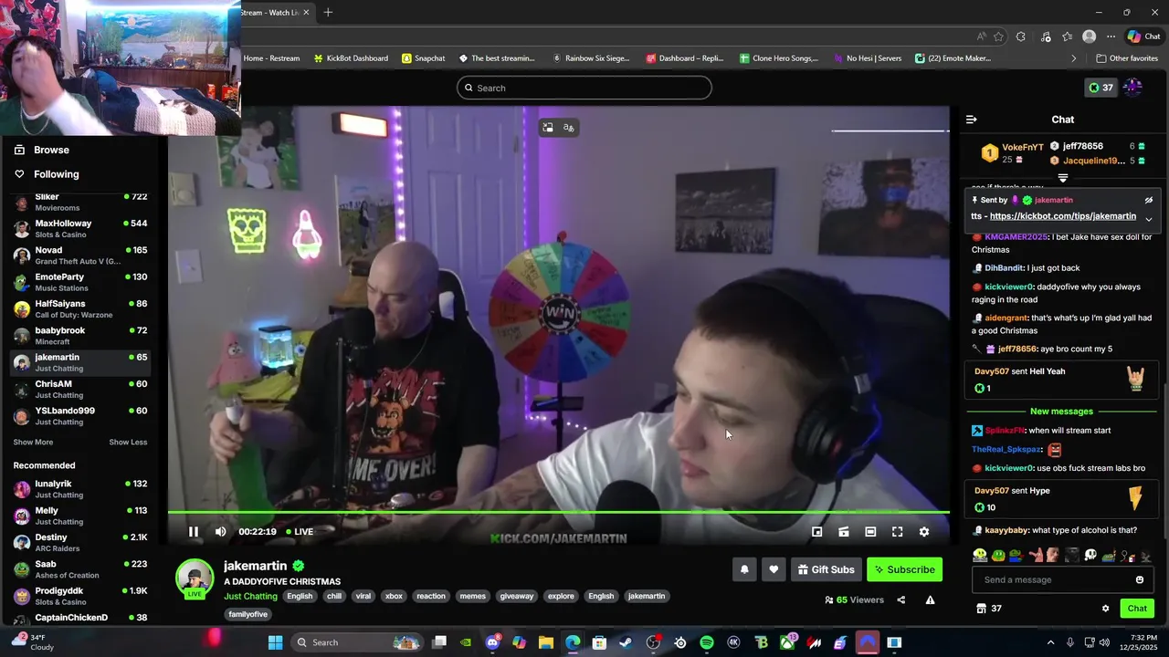Seek on the green video progress bar

tap(558, 512)
